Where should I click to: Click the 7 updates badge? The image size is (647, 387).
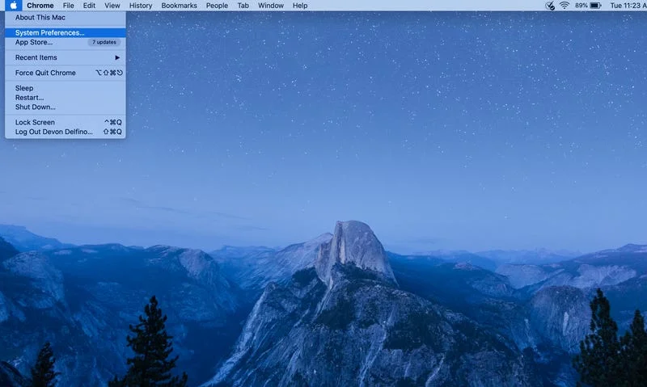tap(104, 42)
